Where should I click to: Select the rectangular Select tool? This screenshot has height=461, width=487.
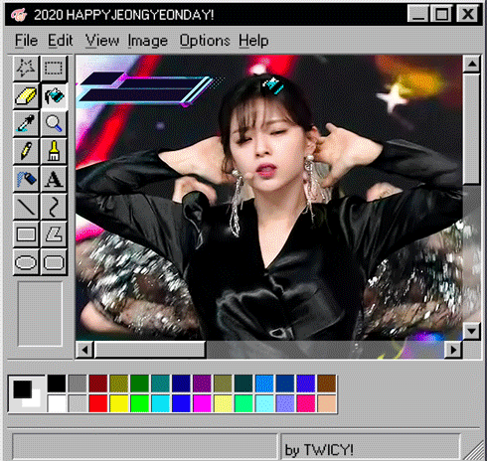54,69
